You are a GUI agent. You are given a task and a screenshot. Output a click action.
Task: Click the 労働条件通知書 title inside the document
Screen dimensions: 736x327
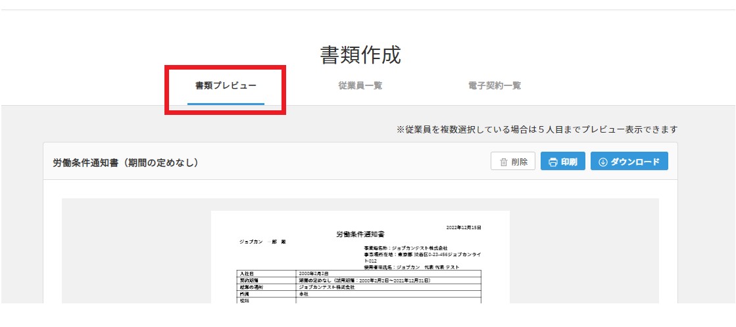pos(360,234)
